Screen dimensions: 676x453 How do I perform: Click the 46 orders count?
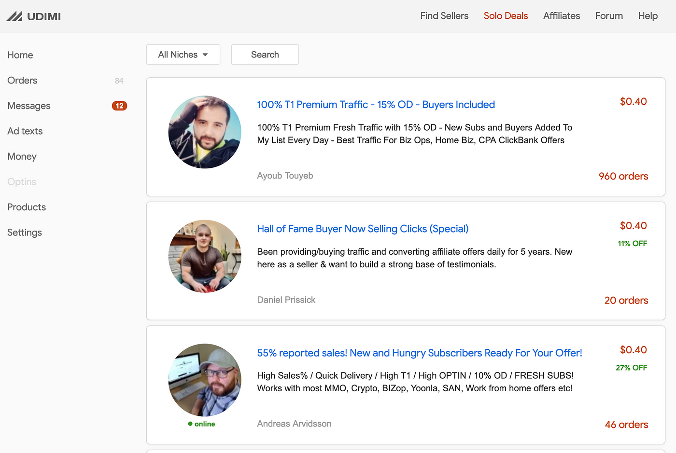(626, 425)
